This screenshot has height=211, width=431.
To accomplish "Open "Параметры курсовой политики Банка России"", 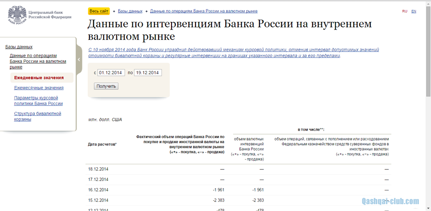I will [38, 101].
